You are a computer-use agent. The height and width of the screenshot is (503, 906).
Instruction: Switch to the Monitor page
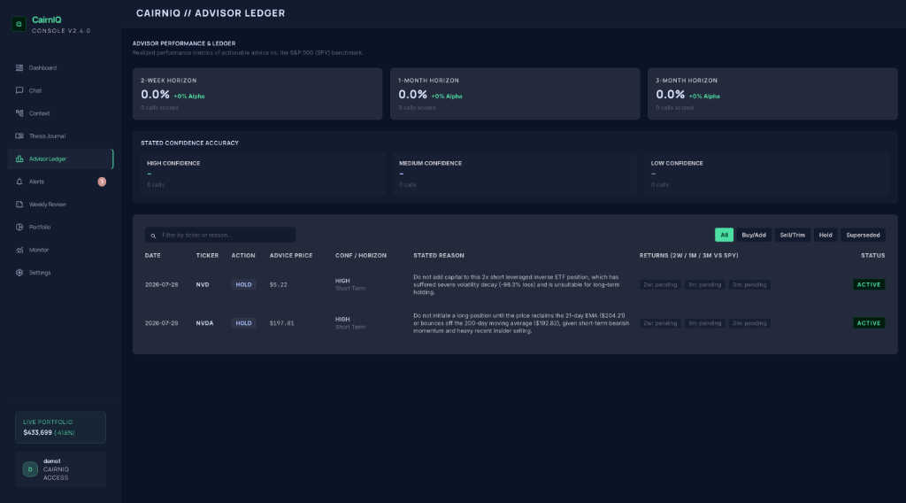click(x=61, y=250)
